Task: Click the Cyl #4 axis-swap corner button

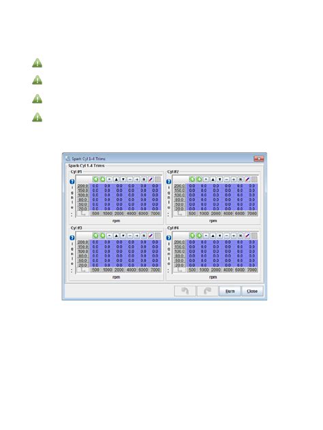Action: click(x=180, y=270)
